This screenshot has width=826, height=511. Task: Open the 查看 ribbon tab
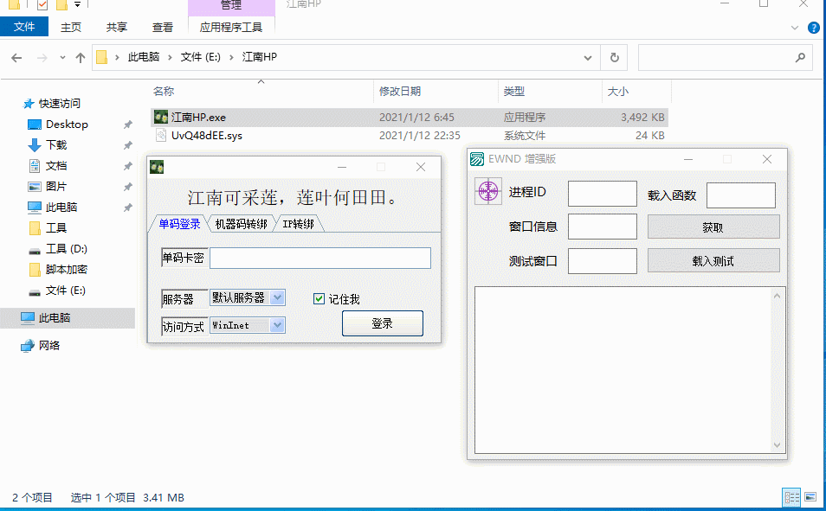pos(162,28)
